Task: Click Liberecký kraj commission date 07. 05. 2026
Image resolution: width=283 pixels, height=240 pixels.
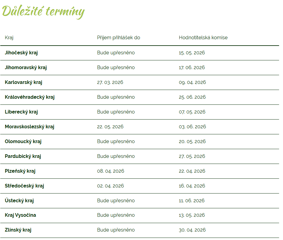Action: 192,112
